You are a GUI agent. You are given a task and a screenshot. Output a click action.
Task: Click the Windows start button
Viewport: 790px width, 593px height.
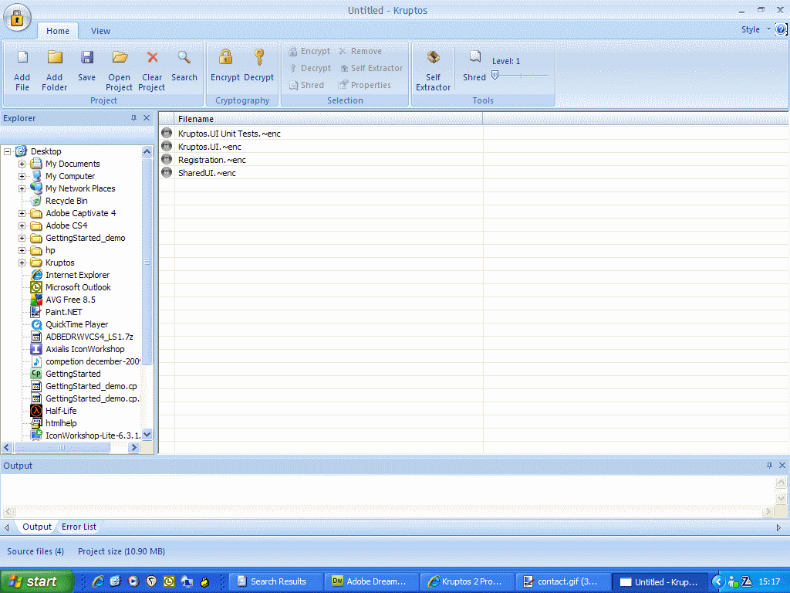click(x=36, y=581)
